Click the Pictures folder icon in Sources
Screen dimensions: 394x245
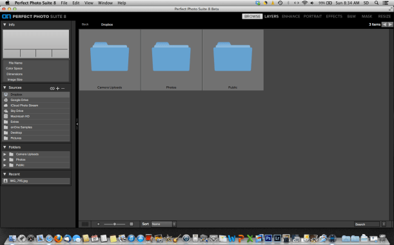coord(6,138)
